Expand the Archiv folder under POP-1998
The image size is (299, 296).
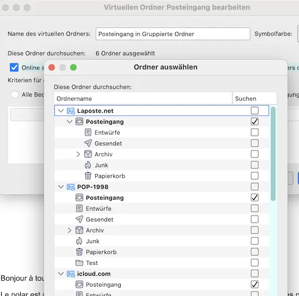pyautogui.click(x=70, y=230)
